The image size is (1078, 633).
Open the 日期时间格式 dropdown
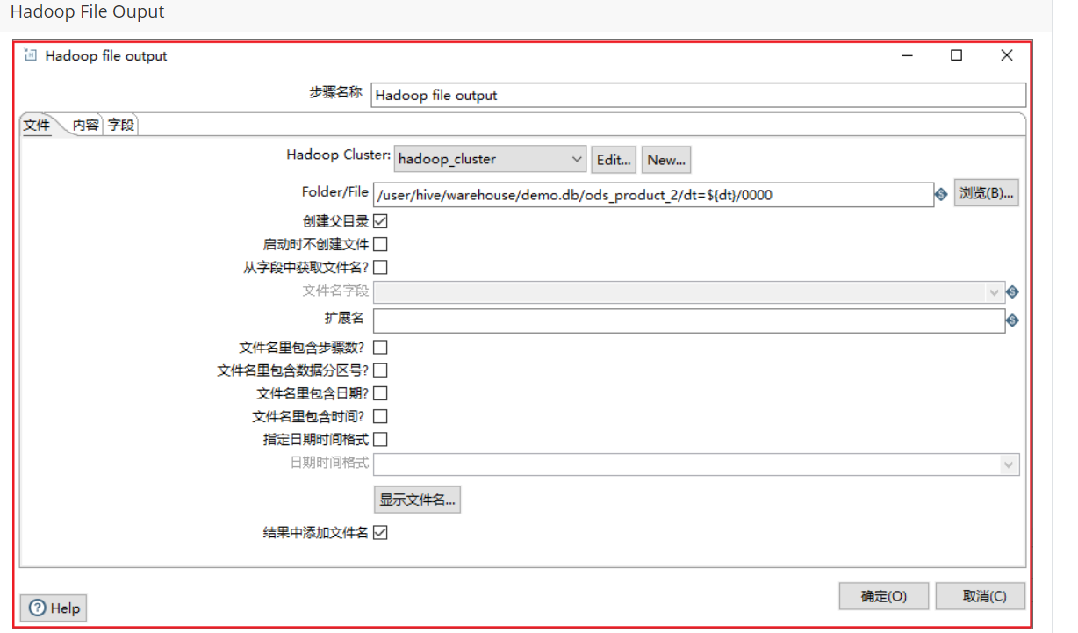click(x=1008, y=464)
